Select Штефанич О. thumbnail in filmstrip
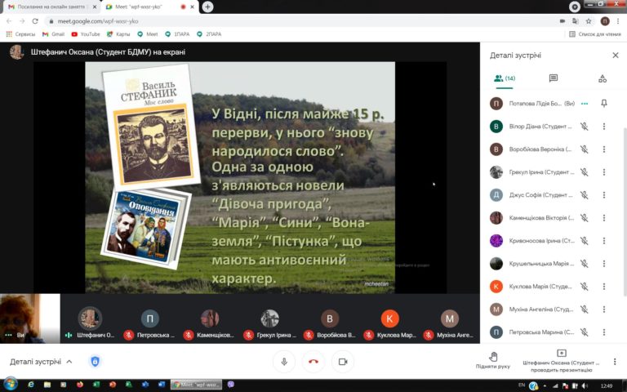The height and width of the screenshot is (392, 627). (90, 318)
